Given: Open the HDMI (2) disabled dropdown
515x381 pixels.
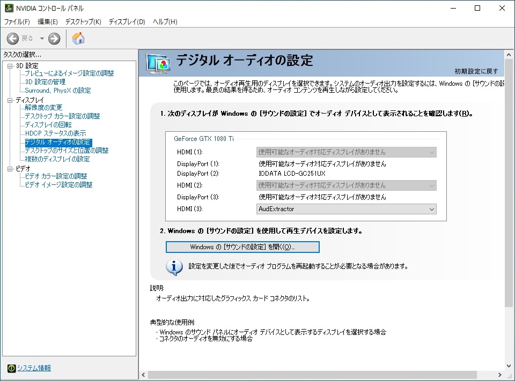Looking at the screenshot, I should (346, 185).
